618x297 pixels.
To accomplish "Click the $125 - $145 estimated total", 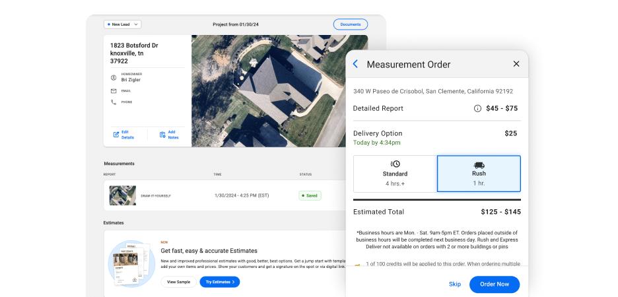I will pos(500,212).
